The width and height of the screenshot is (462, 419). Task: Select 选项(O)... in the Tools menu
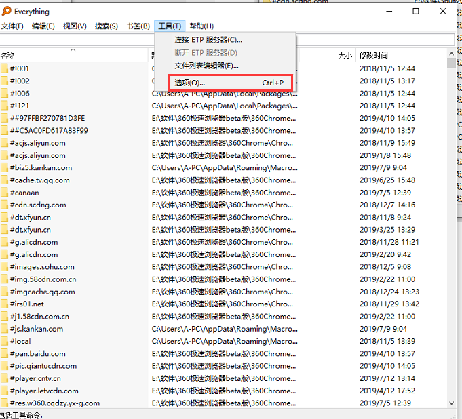tap(231, 83)
